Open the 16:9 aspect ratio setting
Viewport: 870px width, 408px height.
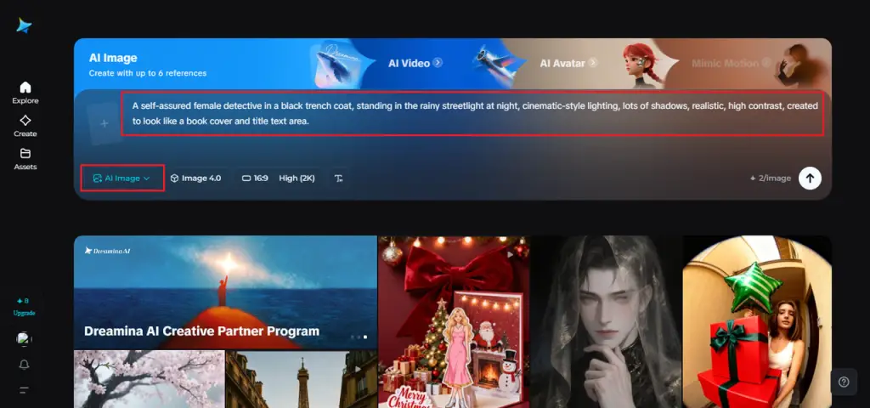click(x=255, y=178)
